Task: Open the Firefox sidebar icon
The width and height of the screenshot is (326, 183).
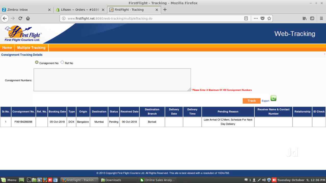Action: click(x=312, y=18)
